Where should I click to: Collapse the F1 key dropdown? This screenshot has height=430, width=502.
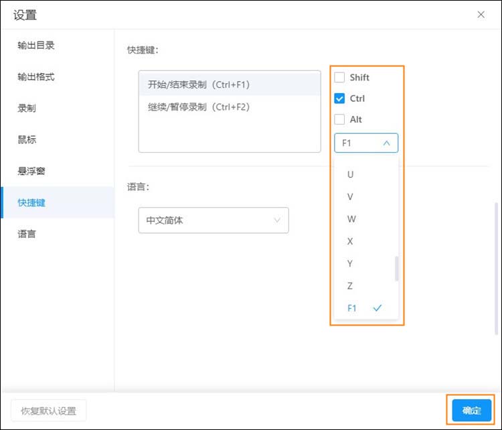tap(366, 143)
